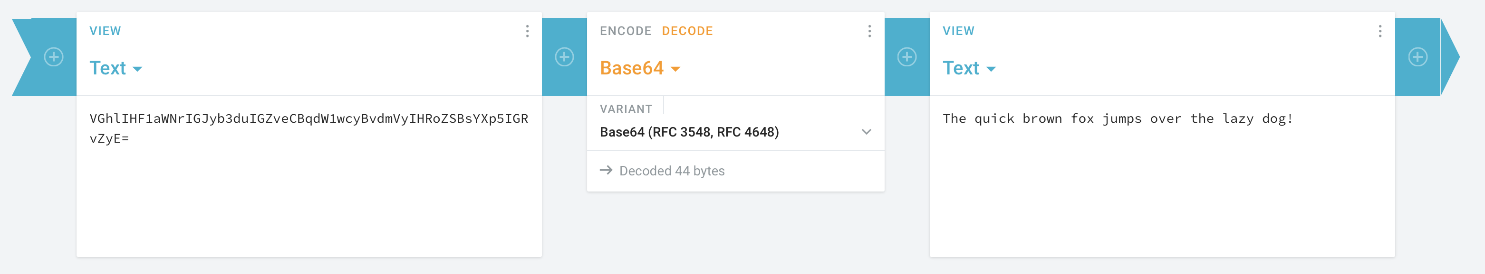Image resolution: width=1485 pixels, height=274 pixels.
Task: Open the output View brick's three-dot menu
Action: pyautogui.click(x=1379, y=31)
